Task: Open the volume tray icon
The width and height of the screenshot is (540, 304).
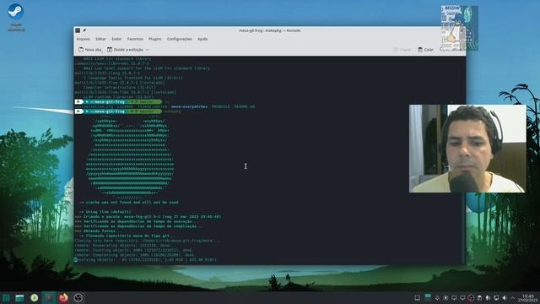Action: tap(505, 298)
